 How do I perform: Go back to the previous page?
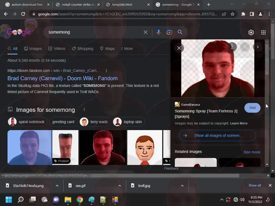tap(6, 14)
